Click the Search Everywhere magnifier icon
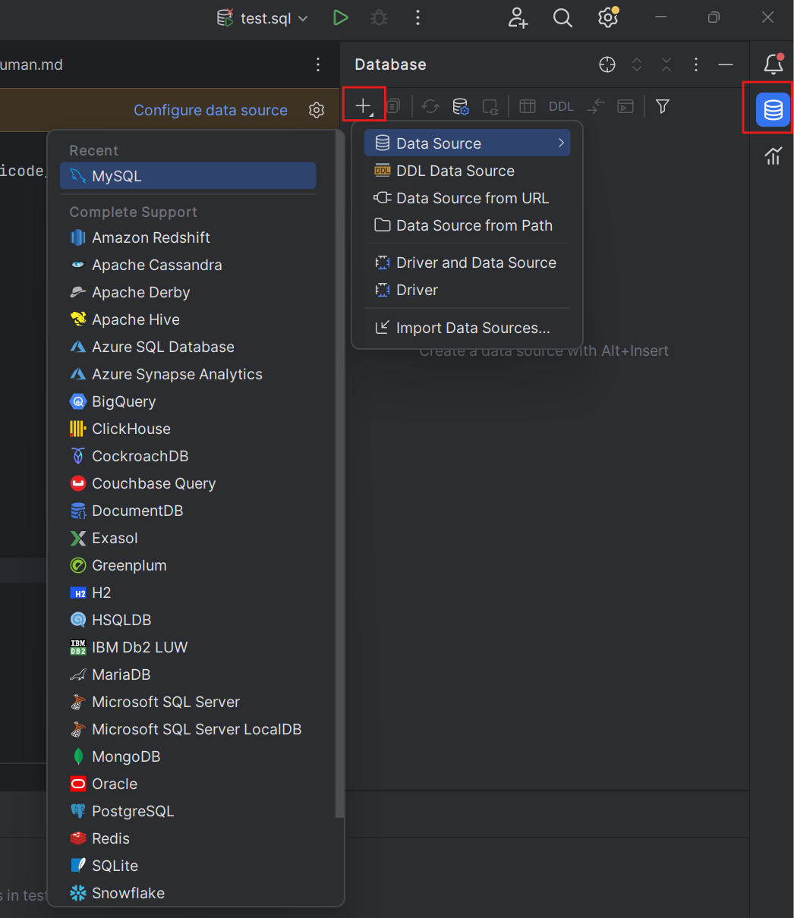Image resolution: width=794 pixels, height=918 pixels. 562,18
